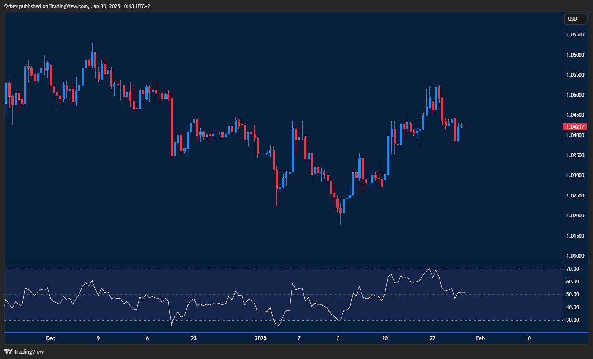593x359 pixels.
Task: Select the 2025 label on the time axis
Action: (x=260, y=338)
